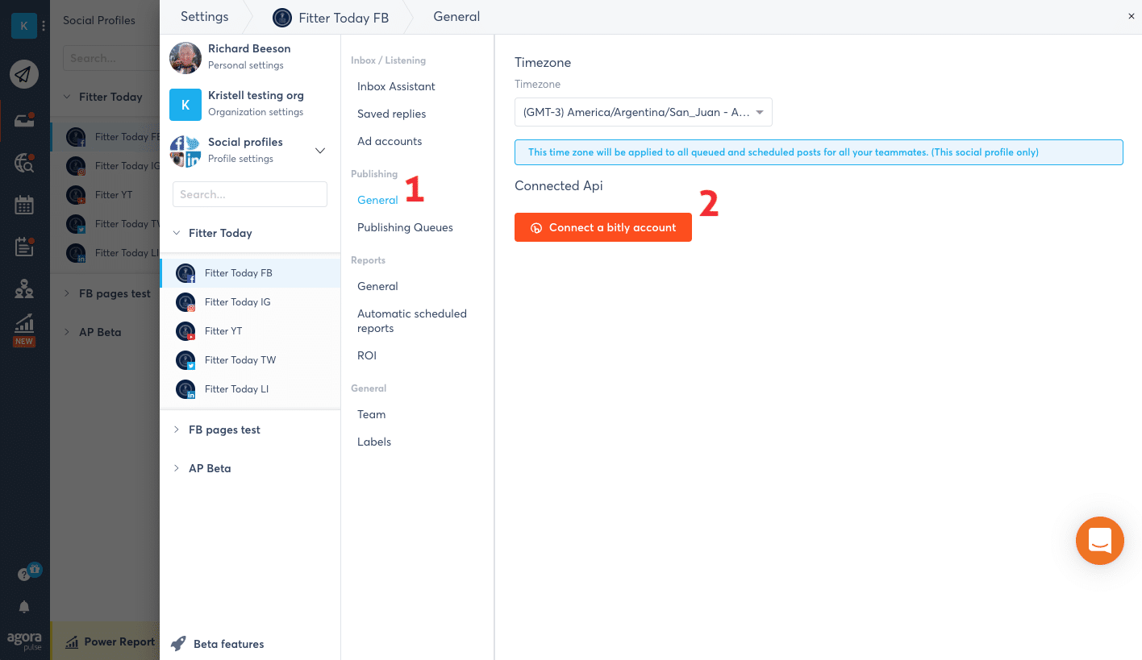Select Fitter YT in background profile list
Viewport: 1142px width, 660px height.
click(106, 195)
